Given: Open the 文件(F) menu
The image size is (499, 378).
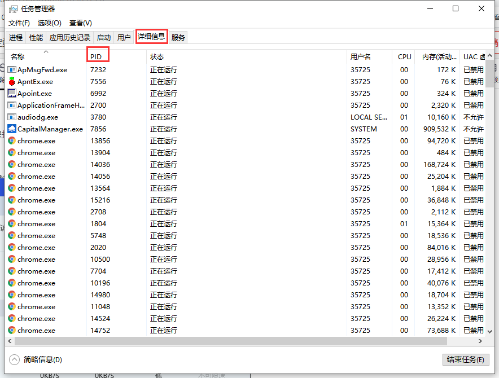Looking at the screenshot, I should (x=19, y=23).
